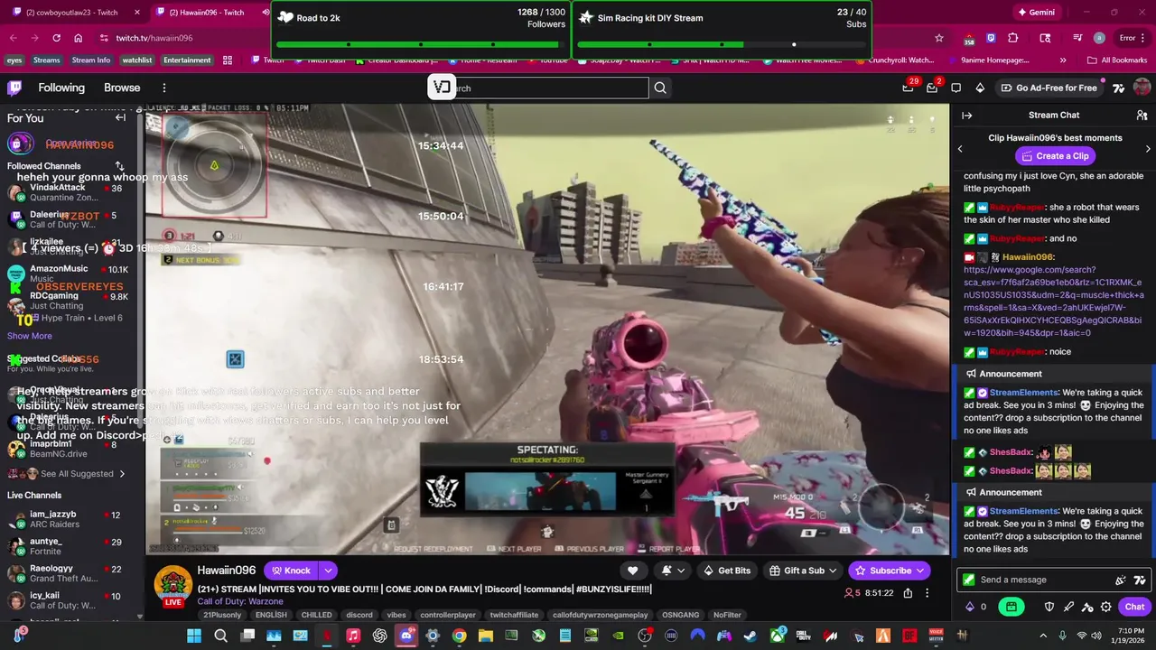Open the moderation shield icon in chat
The image size is (1156, 650).
(x=1049, y=607)
